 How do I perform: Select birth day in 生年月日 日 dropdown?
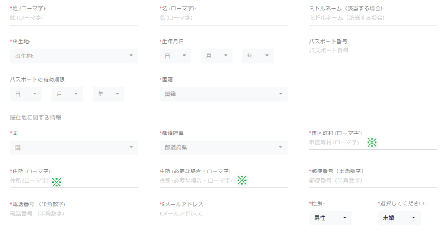pos(175,56)
